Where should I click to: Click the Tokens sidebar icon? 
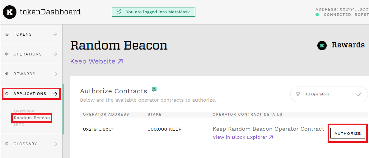coord(7,34)
